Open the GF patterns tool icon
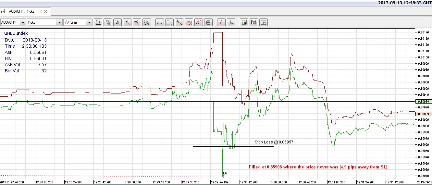This screenshot has height=185, width=432. tap(199, 22)
